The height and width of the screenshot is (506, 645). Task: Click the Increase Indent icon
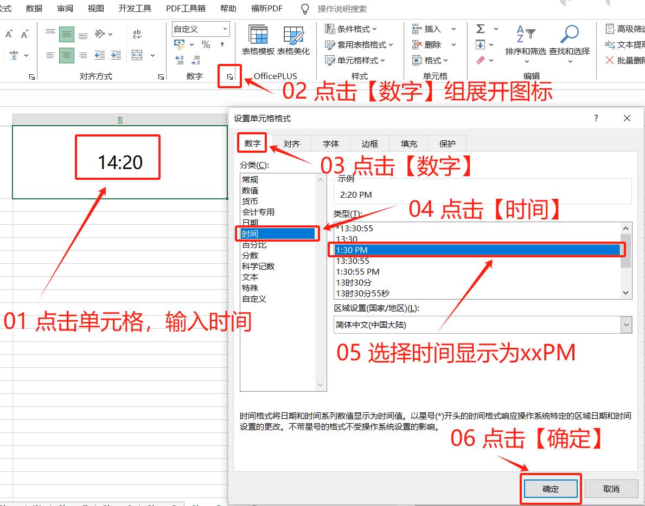[116, 55]
